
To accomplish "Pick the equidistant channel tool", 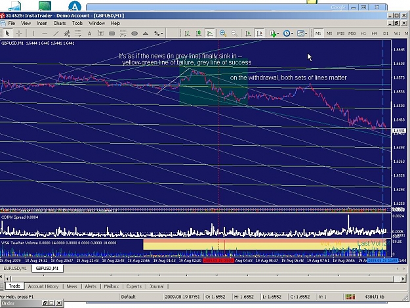I will [x=67, y=33].
